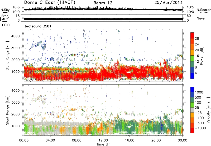Screen dimensions: 211x146
Task: Click the "2000" tick on the velocity panel
Action: click(15, 114)
